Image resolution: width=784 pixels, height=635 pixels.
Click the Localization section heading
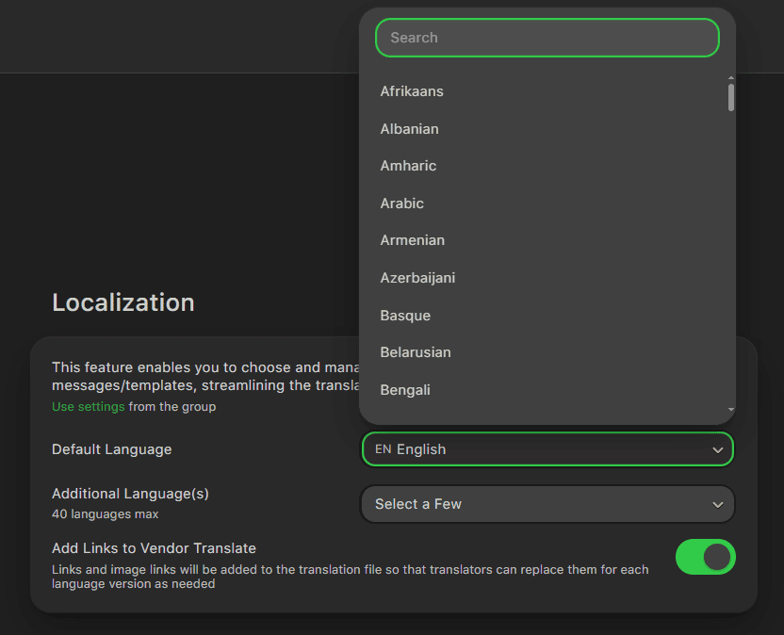pyautogui.click(x=122, y=302)
